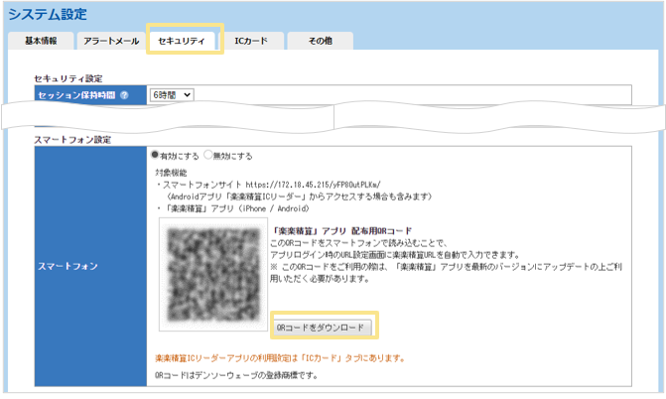Select the セキュリティ tab
666x399 pixels.
point(182,41)
